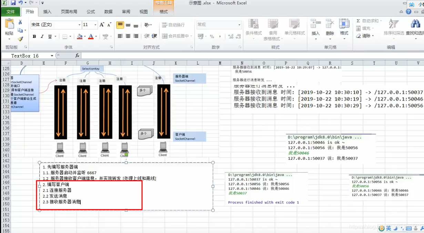The image size is (424, 233).
Task: Click the cell borders icon
Action: 64,36
